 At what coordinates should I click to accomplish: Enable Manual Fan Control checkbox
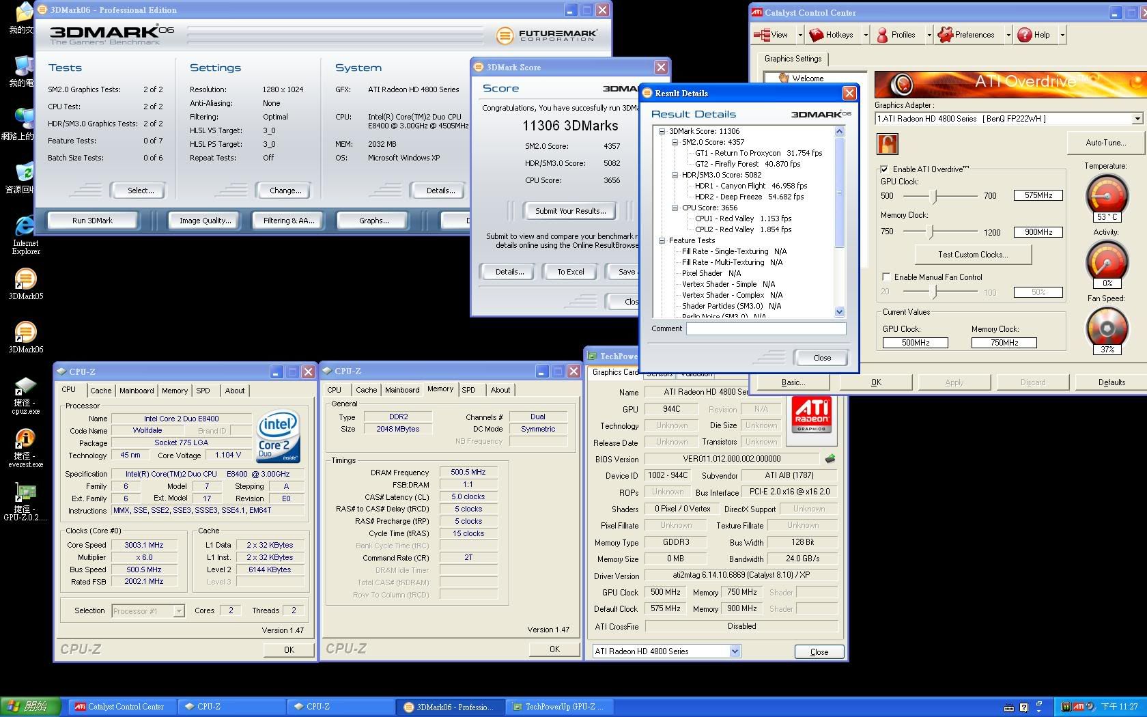(x=886, y=277)
